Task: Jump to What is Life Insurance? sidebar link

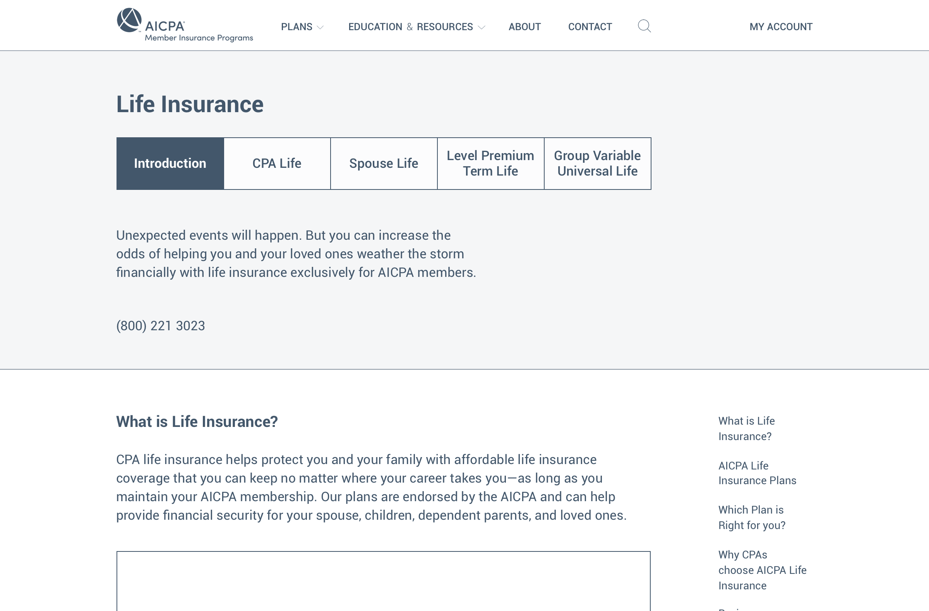Action: 746,428
